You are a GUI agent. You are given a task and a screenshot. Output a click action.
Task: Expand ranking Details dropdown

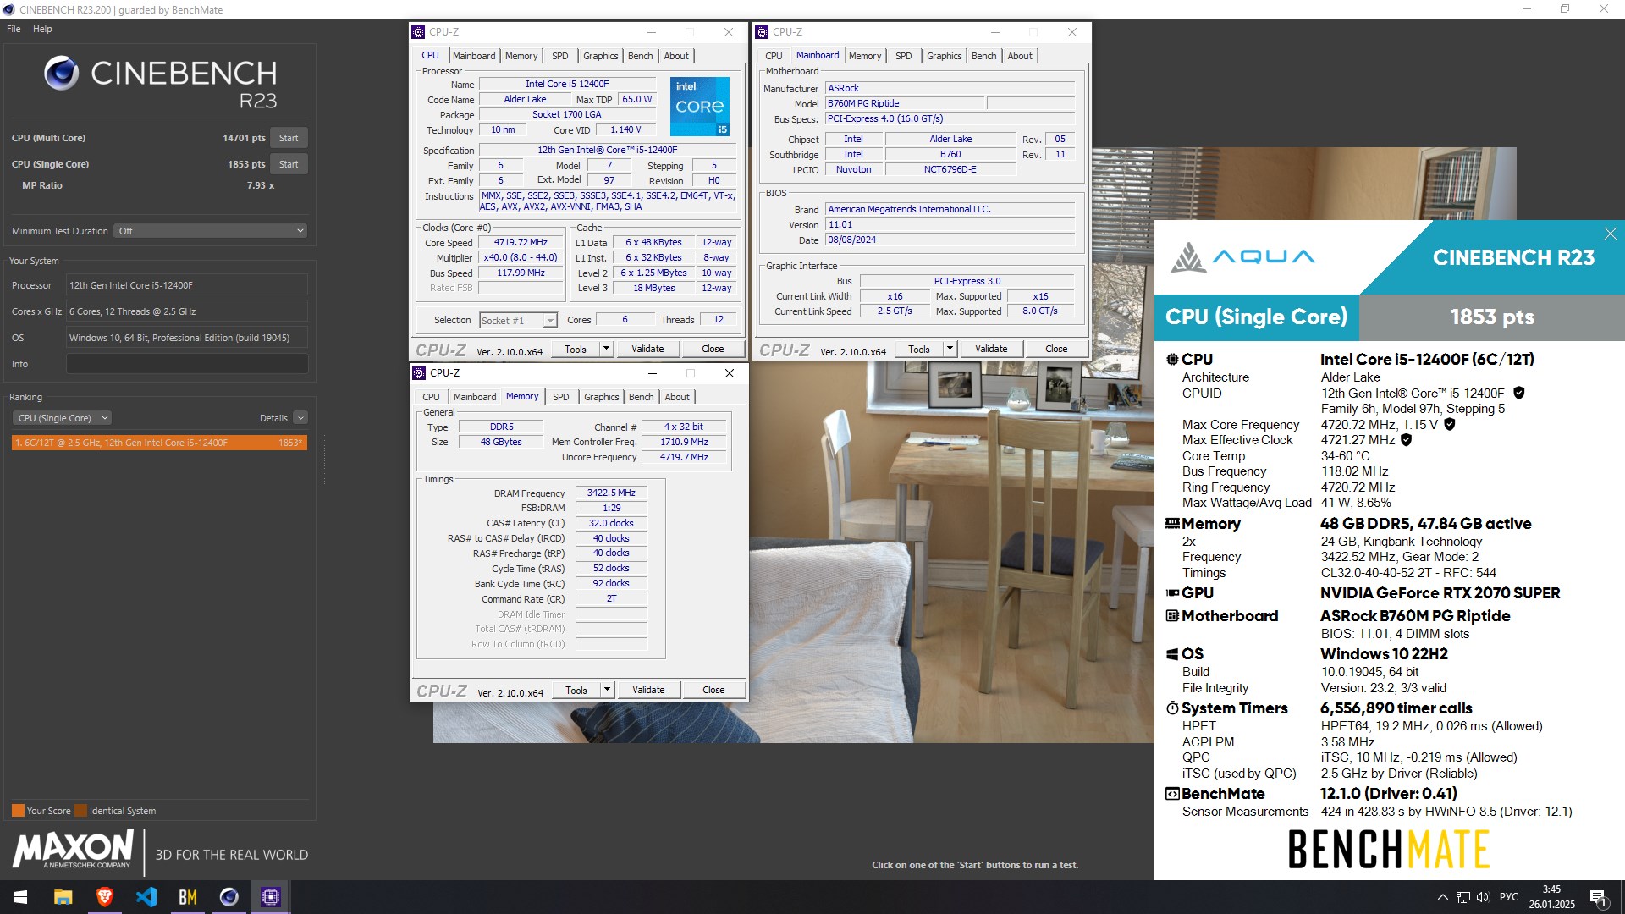coord(300,418)
